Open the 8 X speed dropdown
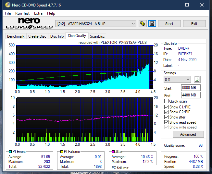 coord(177,79)
